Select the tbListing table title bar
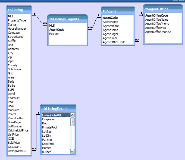This screenshot has height=160, width=185. coord(19,10)
